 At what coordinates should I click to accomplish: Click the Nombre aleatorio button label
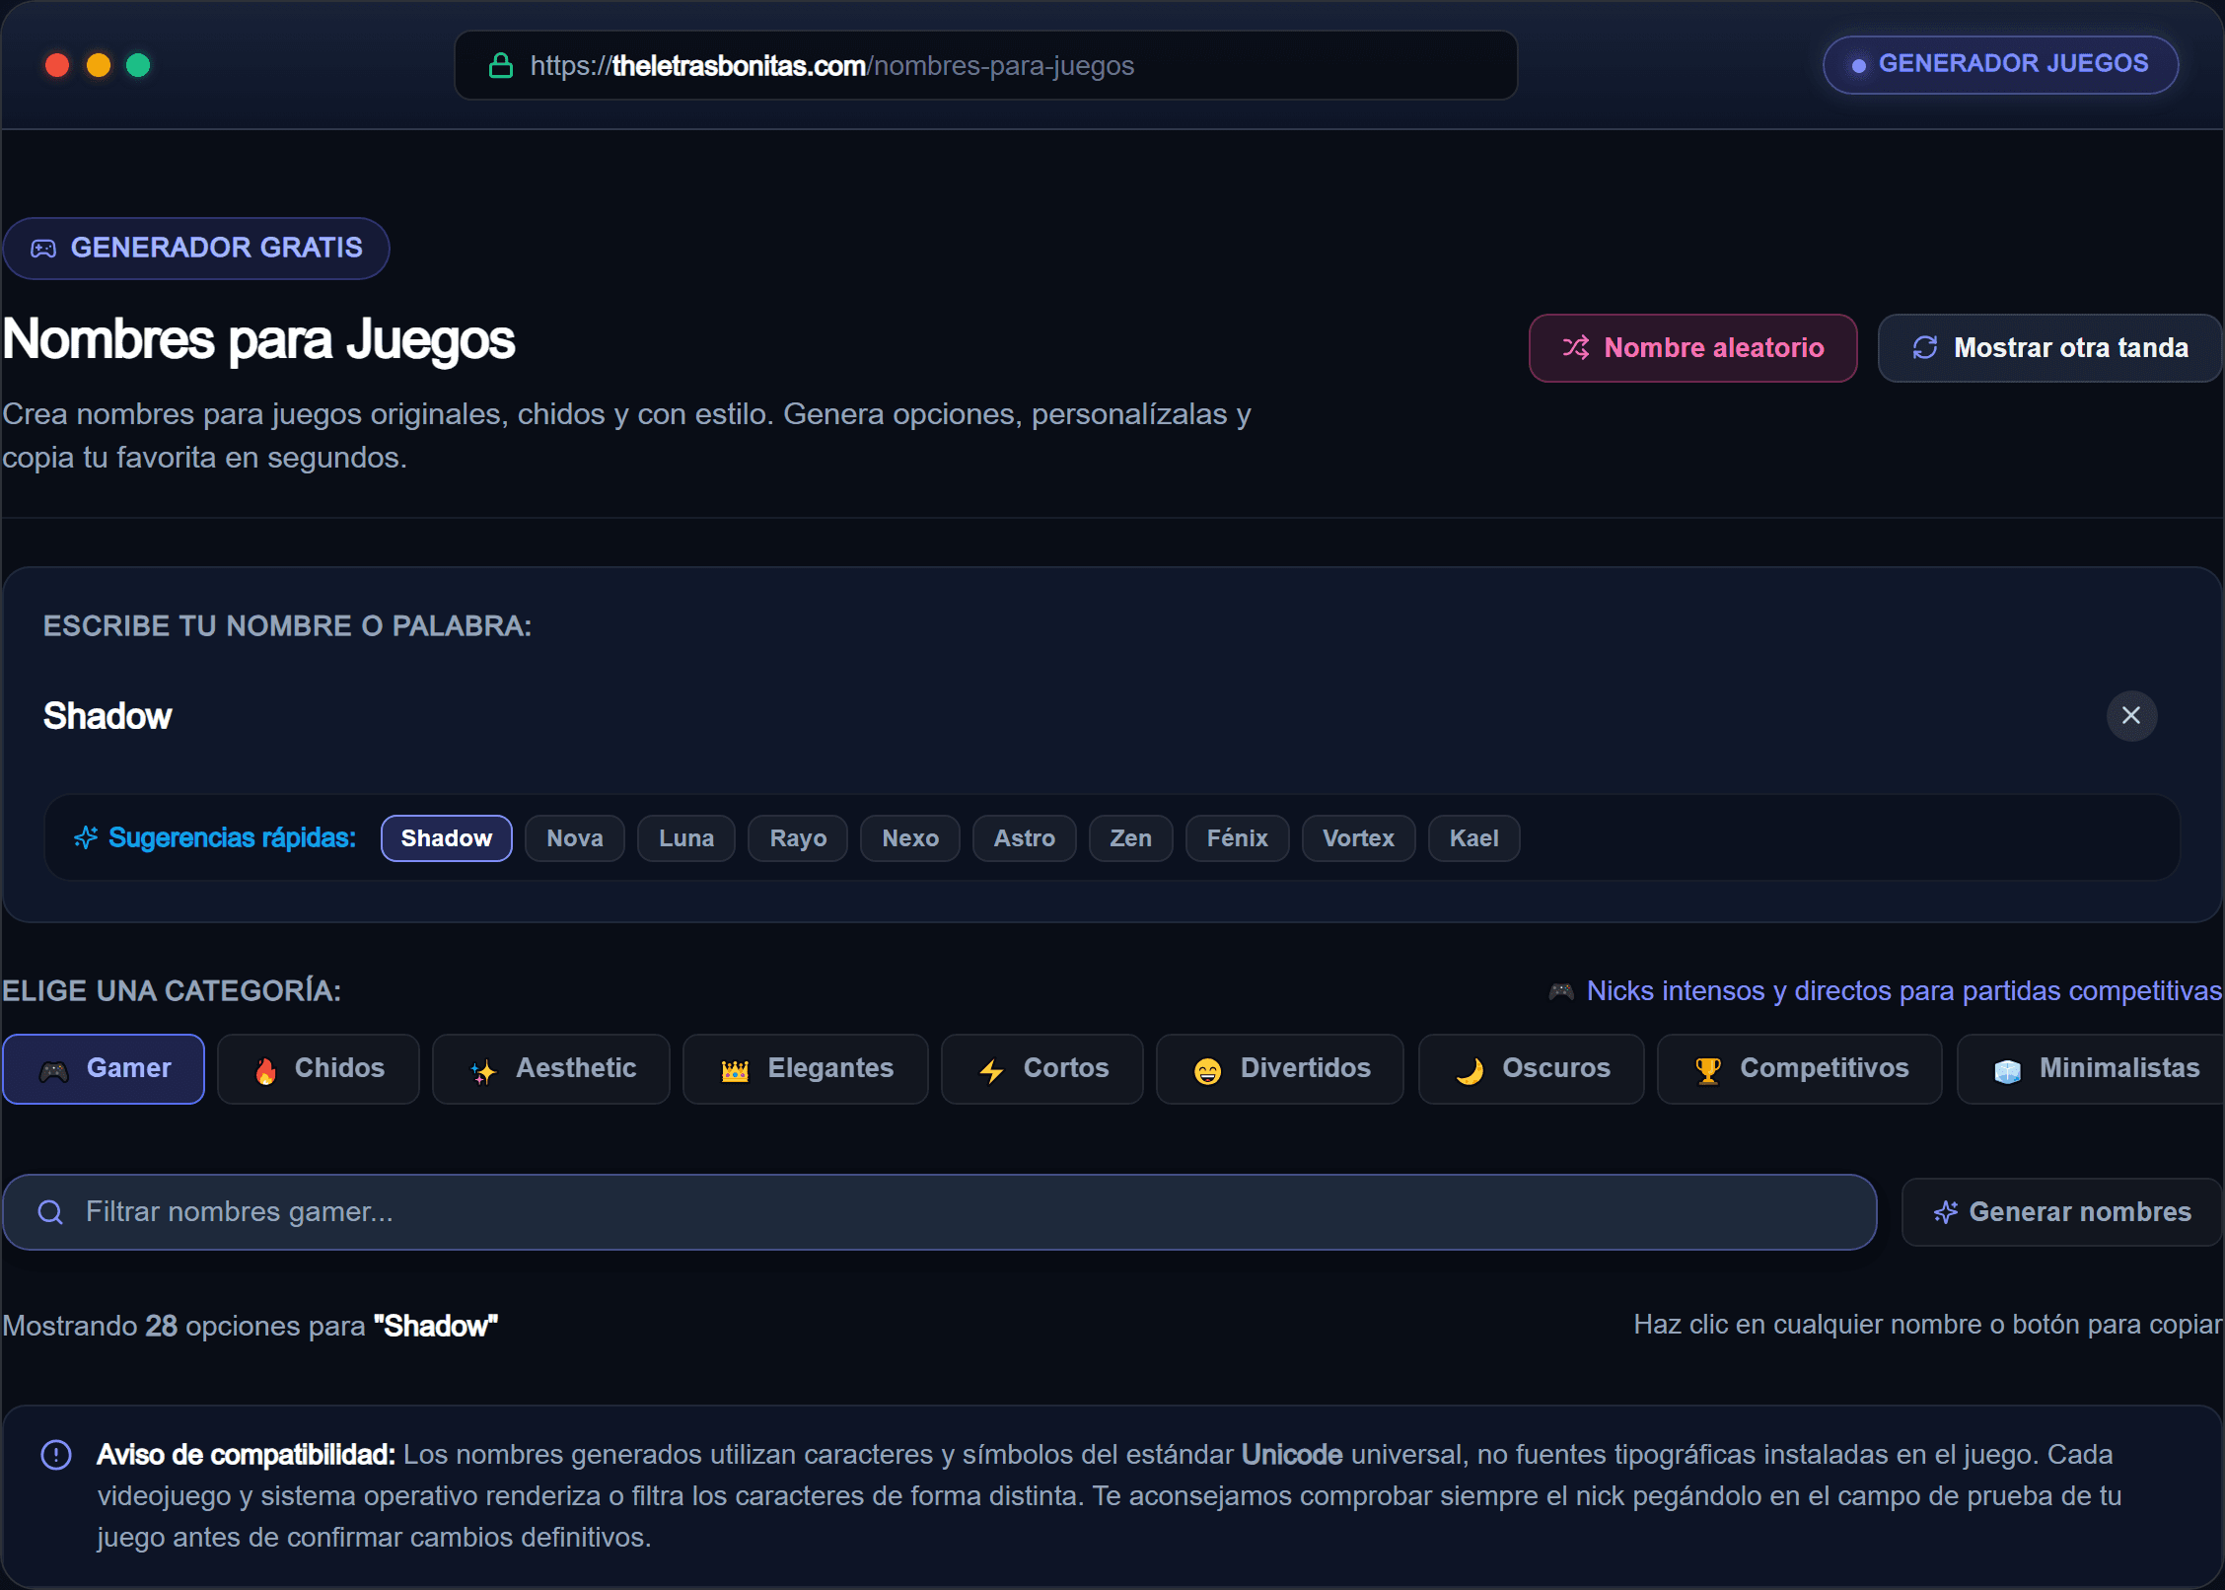(1714, 347)
